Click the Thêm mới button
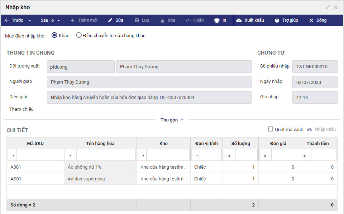 [x=84, y=20]
